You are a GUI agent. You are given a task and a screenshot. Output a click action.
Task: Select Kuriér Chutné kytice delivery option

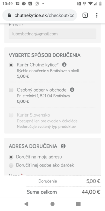click(11, 65)
